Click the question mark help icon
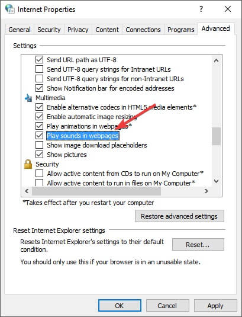 (201, 9)
